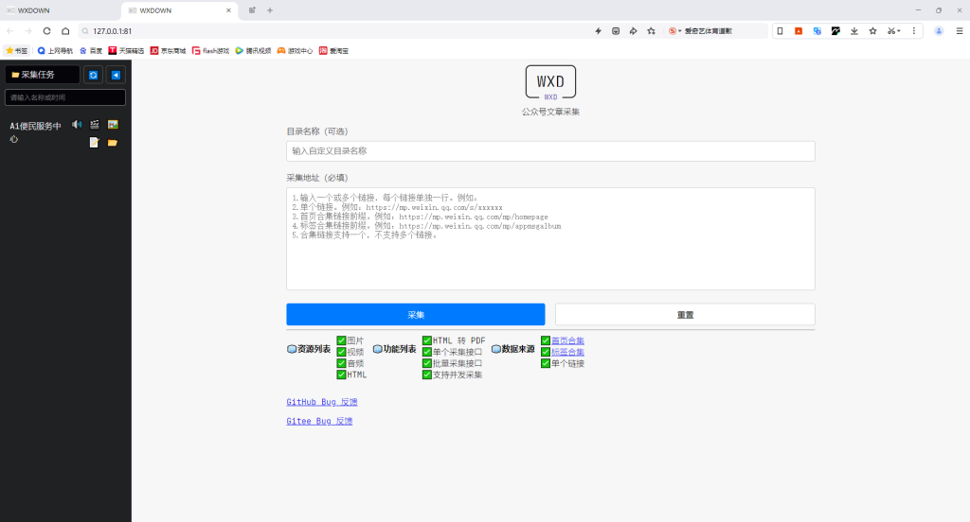Open the yellow folder icon in task row
970x522 pixels.
[x=113, y=143]
